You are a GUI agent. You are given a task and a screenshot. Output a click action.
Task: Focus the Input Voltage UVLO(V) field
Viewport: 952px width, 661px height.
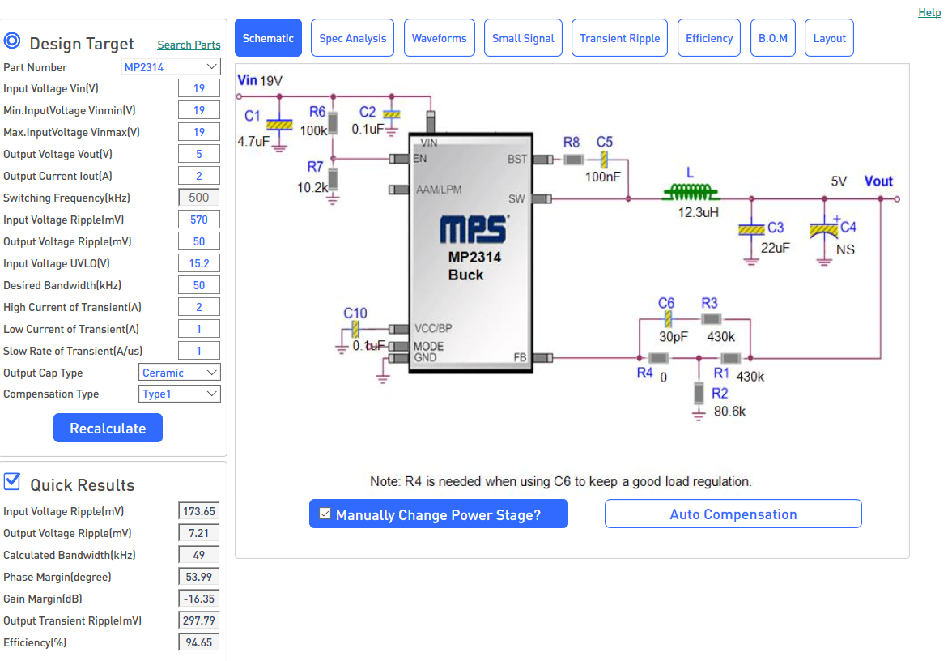[x=199, y=263]
